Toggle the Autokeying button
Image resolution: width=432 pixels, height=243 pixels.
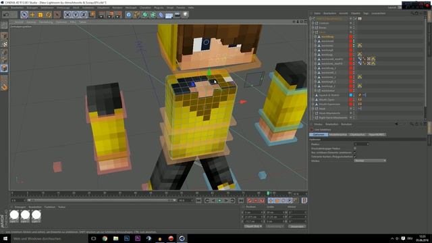tap(256, 200)
